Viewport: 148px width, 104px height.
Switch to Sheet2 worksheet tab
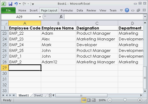pyautogui.click(x=38, y=95)
